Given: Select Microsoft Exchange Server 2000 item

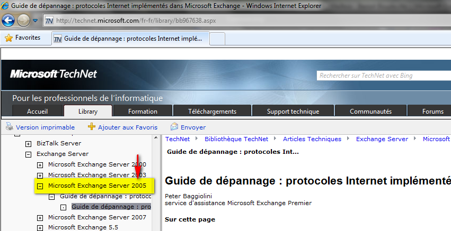Looking at the screenshot, I should click(97, 164).
